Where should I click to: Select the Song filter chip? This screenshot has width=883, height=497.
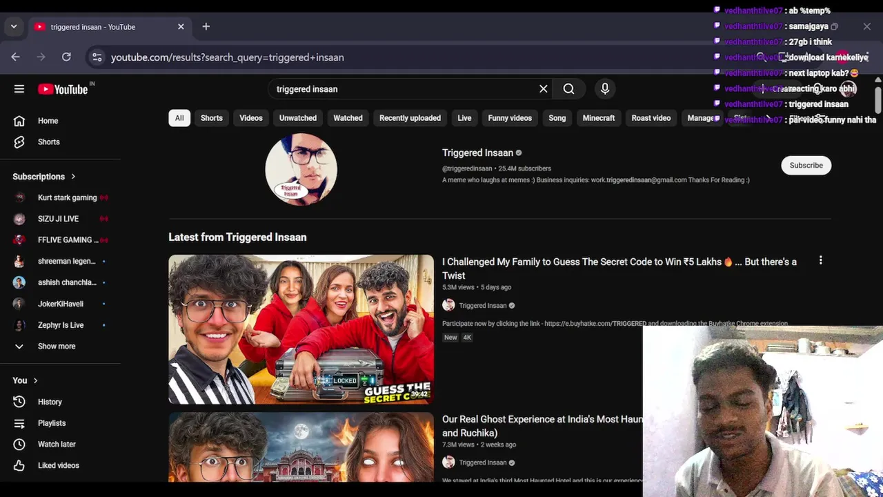click(x=557, y=118)
